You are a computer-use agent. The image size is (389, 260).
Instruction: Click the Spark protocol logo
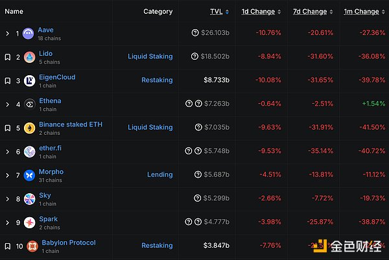[29, 222]
